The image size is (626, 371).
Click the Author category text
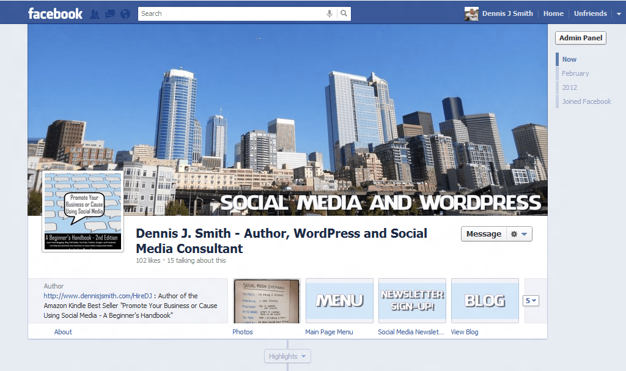coord(54,286)
